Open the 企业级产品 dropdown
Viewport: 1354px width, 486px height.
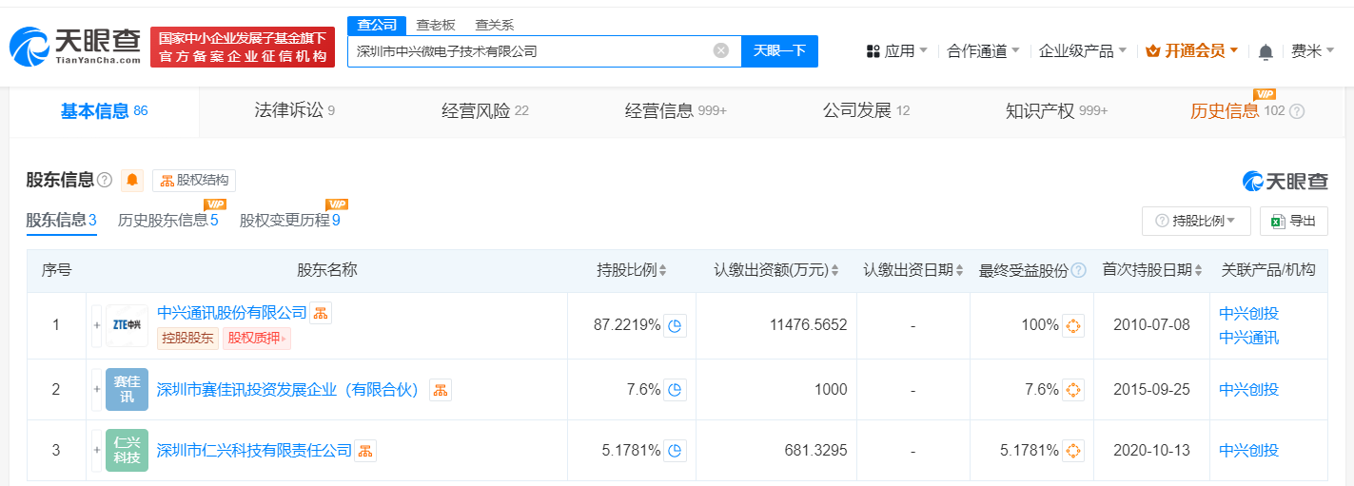1083,51
